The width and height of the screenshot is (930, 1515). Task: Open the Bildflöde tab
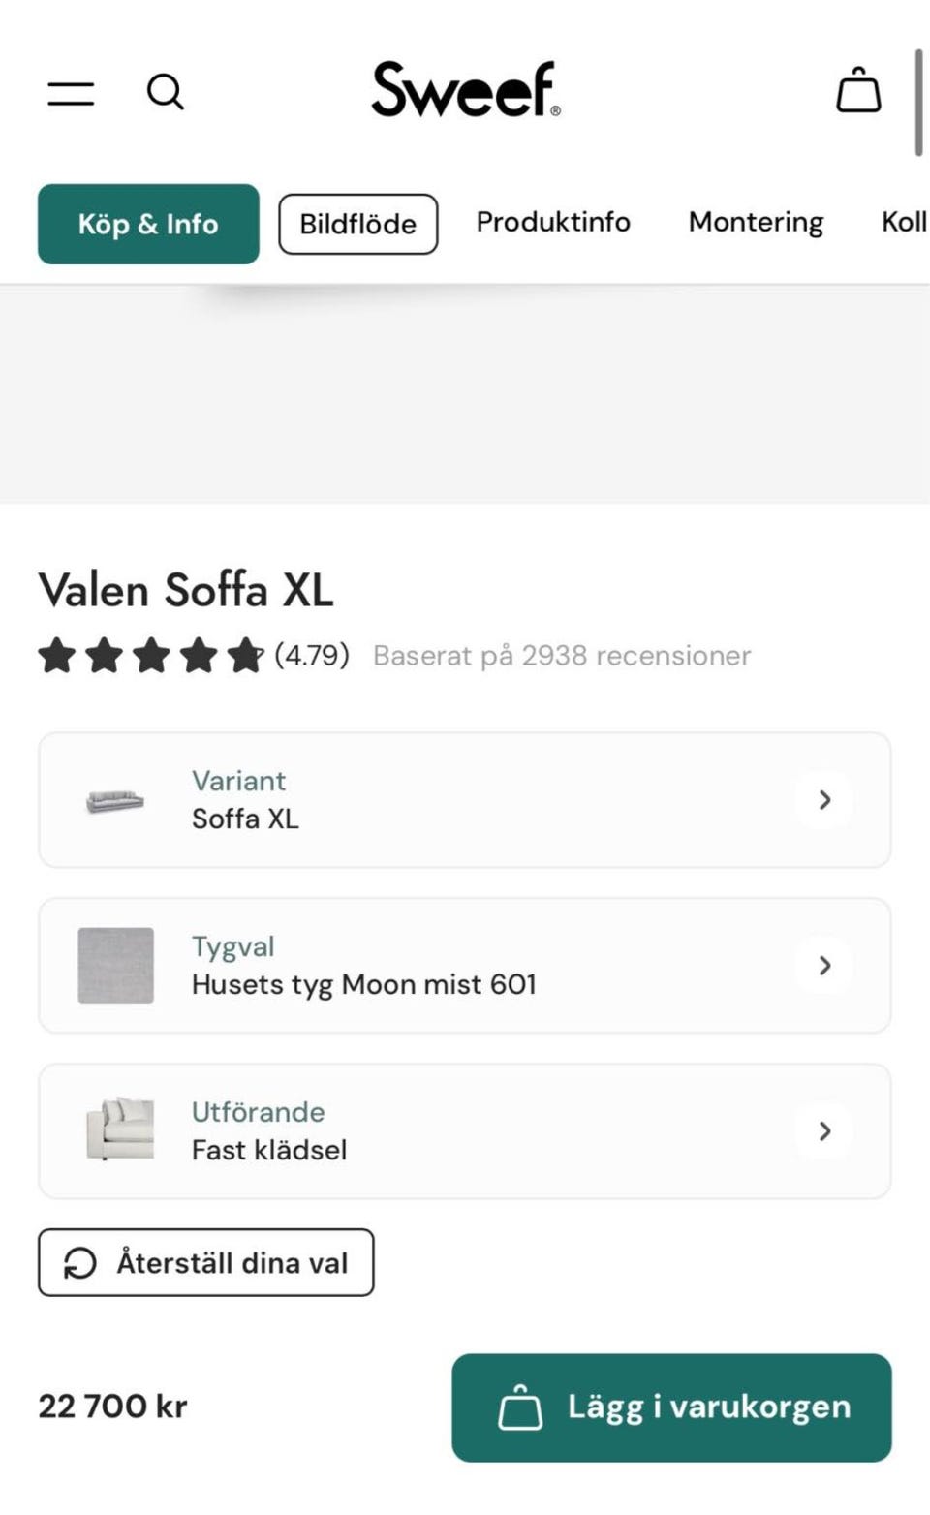tap(357, 224)
